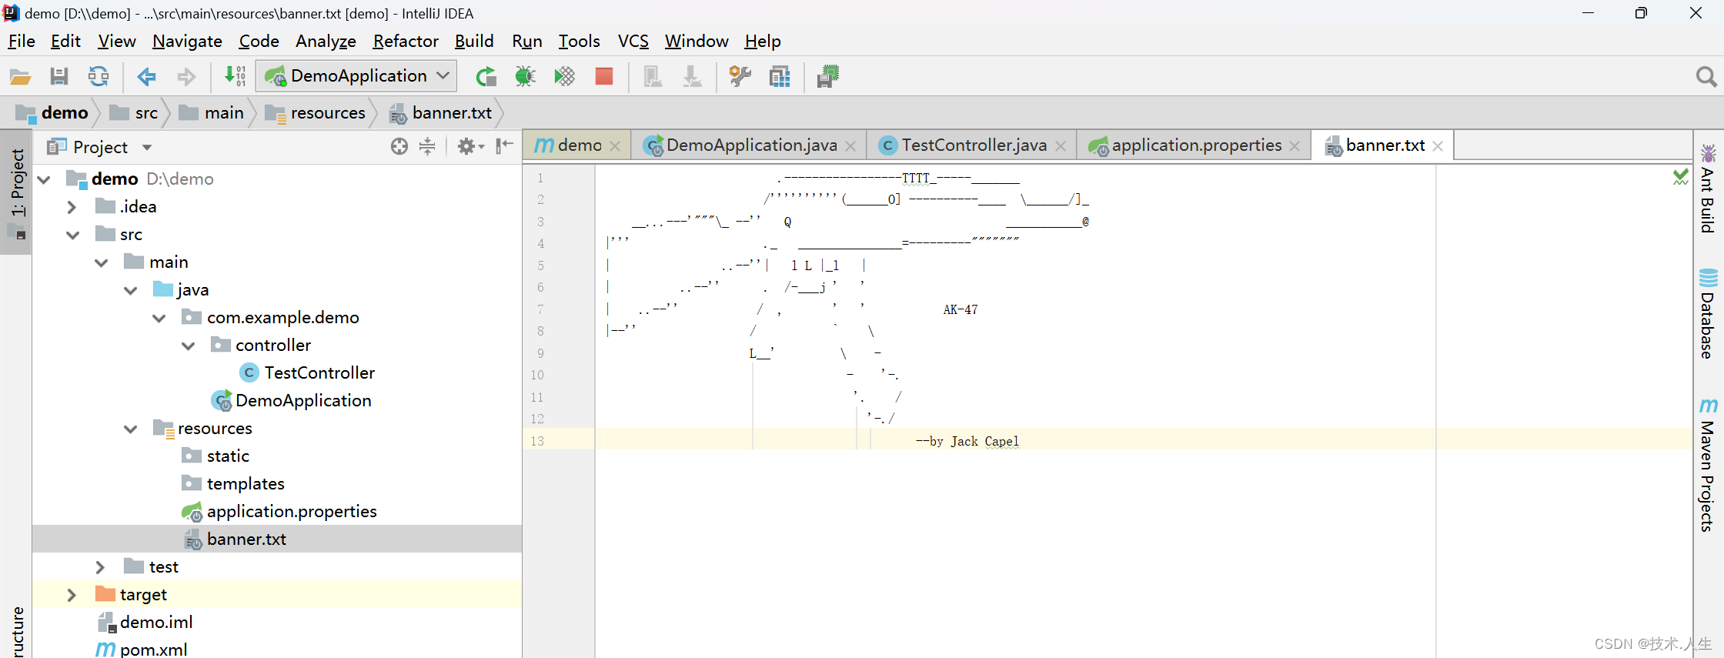Open the Project Structure icon
Viewport: 1724px width, 658px height.
(x=780, y=76)
